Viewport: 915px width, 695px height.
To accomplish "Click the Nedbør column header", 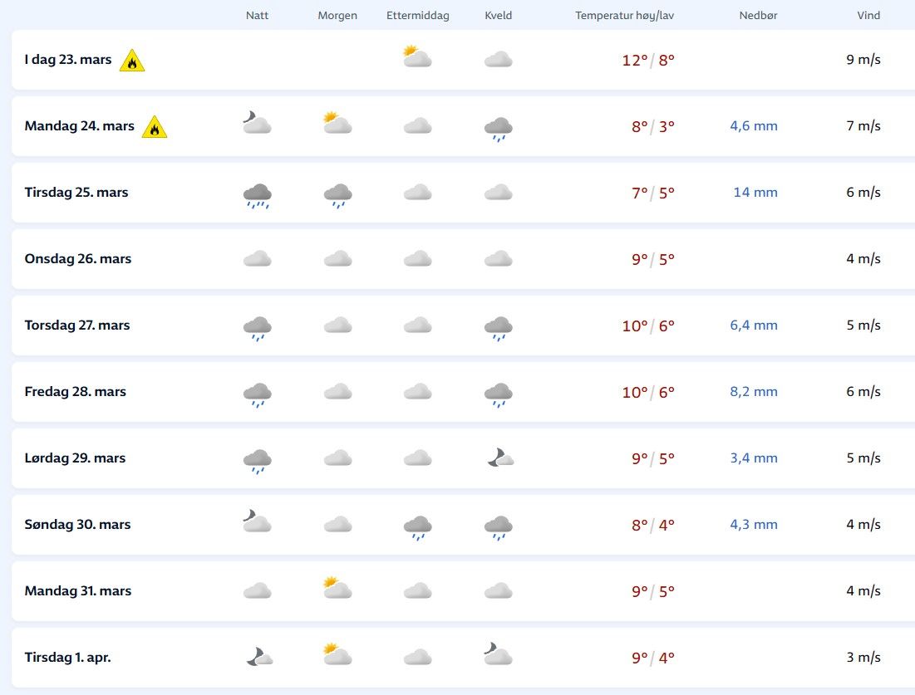I will click(x=758, y=16).
